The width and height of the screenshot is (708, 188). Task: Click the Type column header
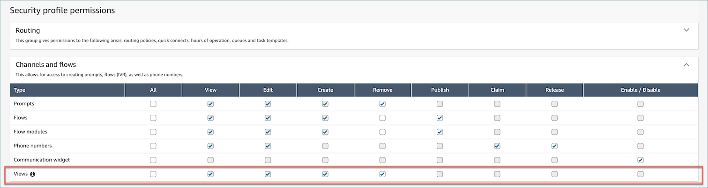click(20, 90)
